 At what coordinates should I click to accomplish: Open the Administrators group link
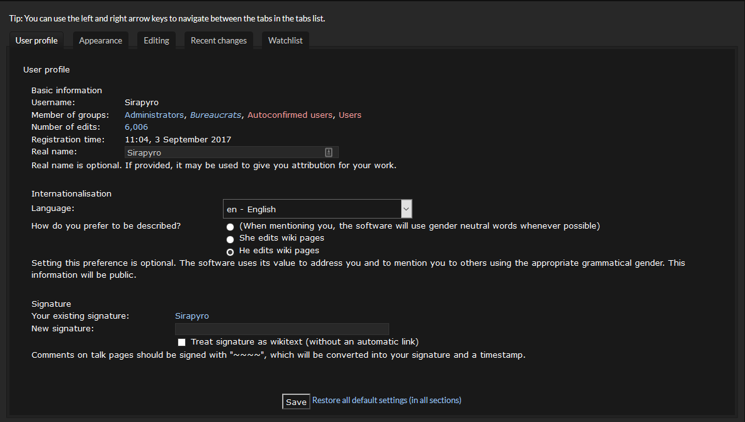tap(154, 115)
